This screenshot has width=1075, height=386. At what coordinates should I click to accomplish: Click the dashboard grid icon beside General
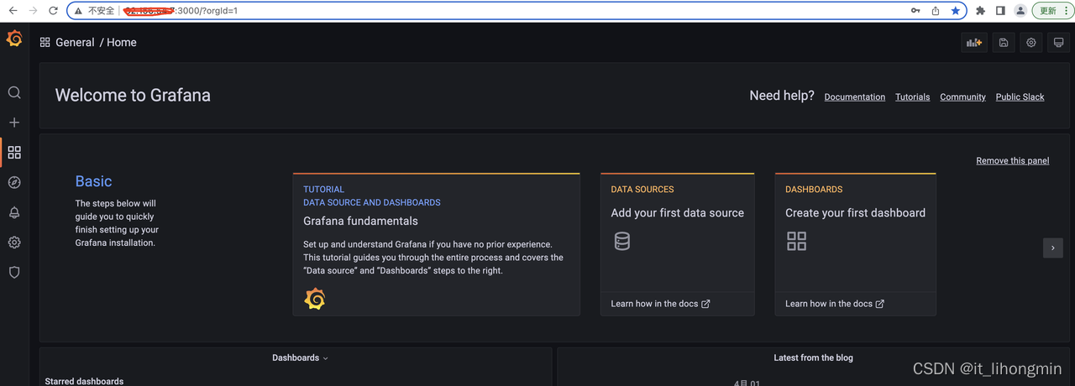[x=45, y=42]
